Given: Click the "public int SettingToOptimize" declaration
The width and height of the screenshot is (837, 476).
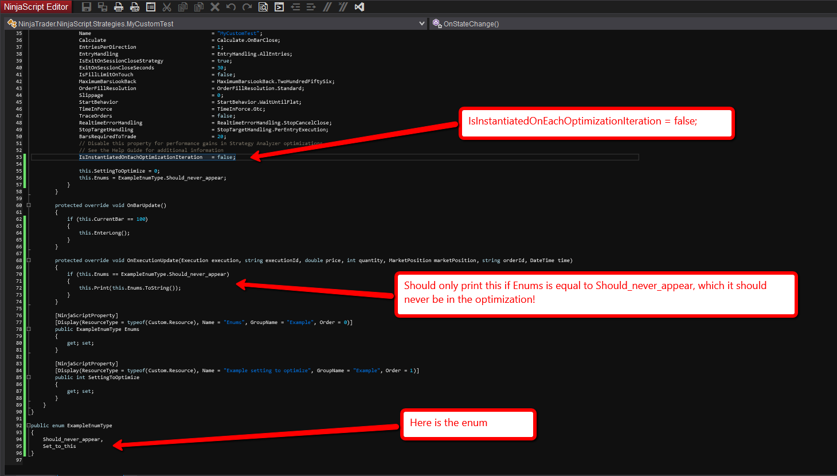Looking at the screenshot, I should (97, 377).
